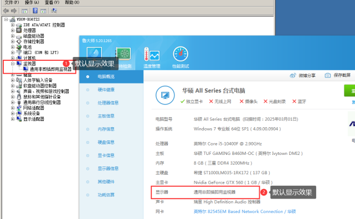Screen dimensions: 355x219
Task: Open the 文件(F) menu
Action: point(12,2)
